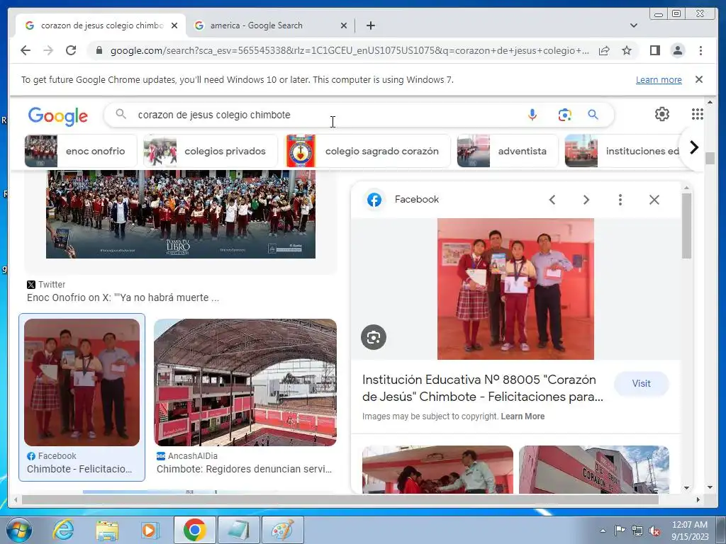The height and width of the screenshot is (544, 726).
Task: Open the taskbar clock and date
Action: pyautogui.click(x=689, y=530)
